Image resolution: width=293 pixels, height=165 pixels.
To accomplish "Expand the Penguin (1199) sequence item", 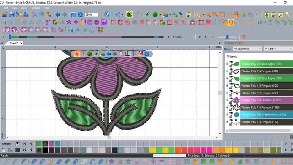I will point(227,107).
